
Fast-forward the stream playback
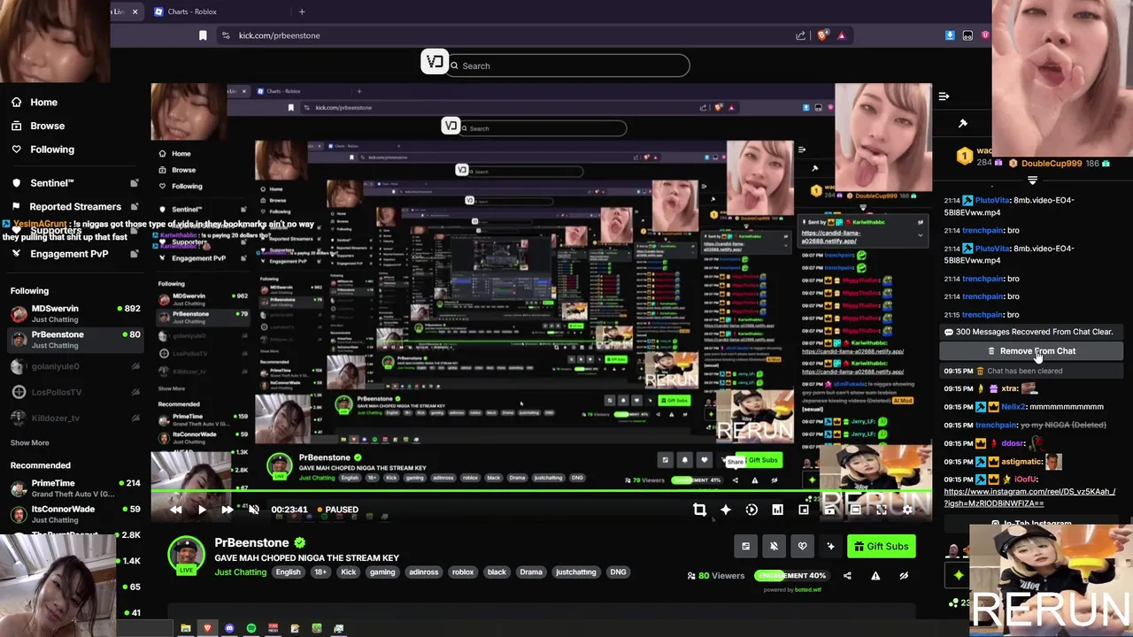[227, 510]
